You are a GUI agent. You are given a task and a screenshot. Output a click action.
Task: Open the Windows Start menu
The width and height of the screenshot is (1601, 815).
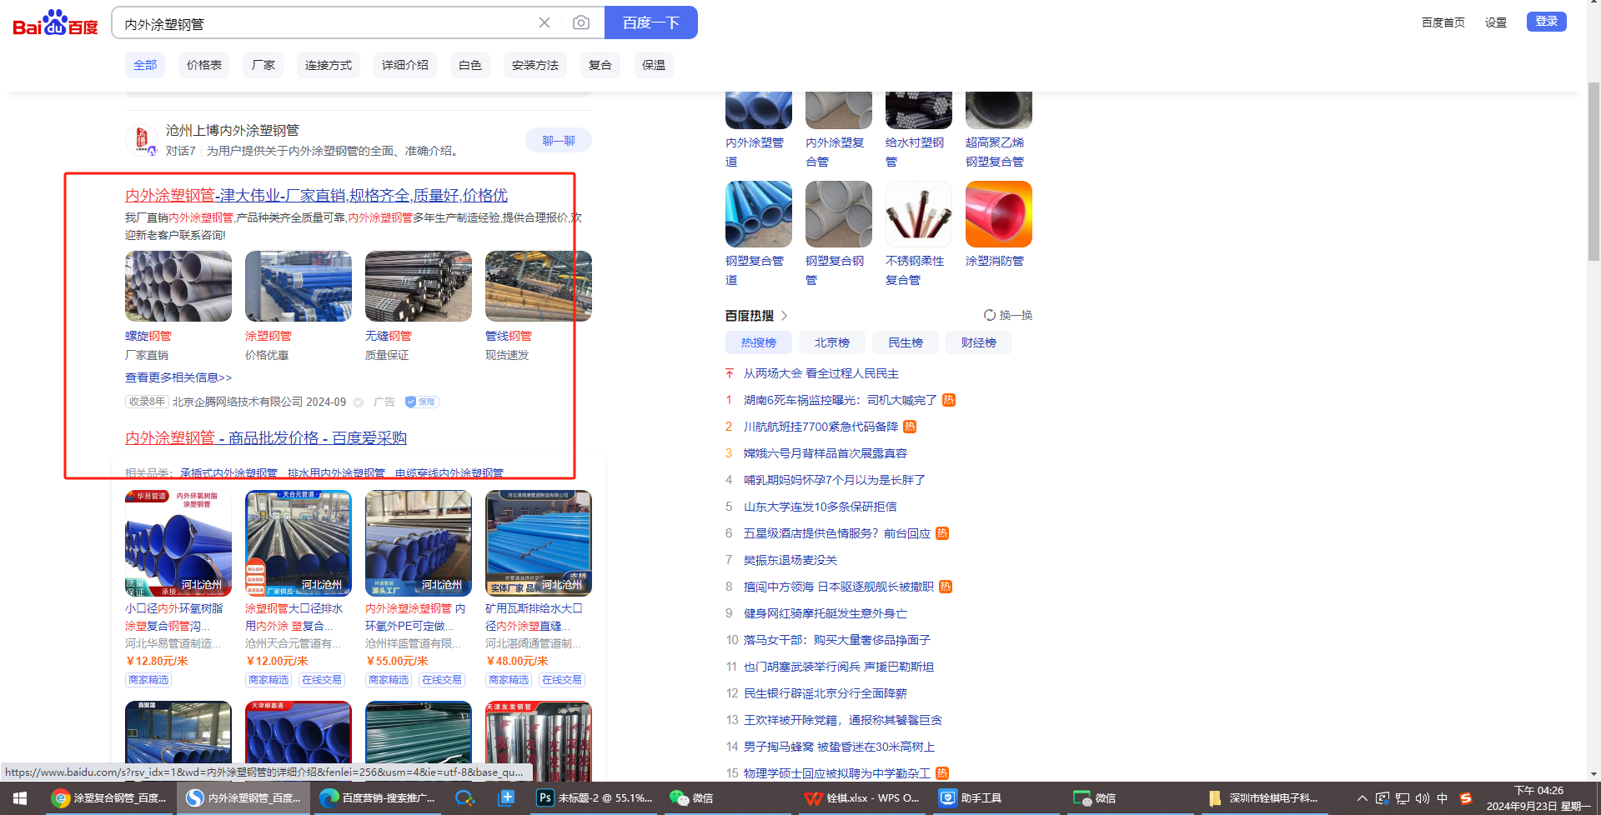pos(20,798)
